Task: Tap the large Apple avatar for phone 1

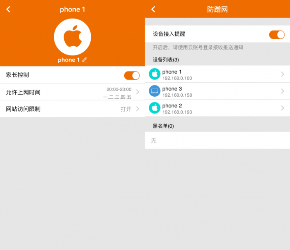Action: [72, 37]
